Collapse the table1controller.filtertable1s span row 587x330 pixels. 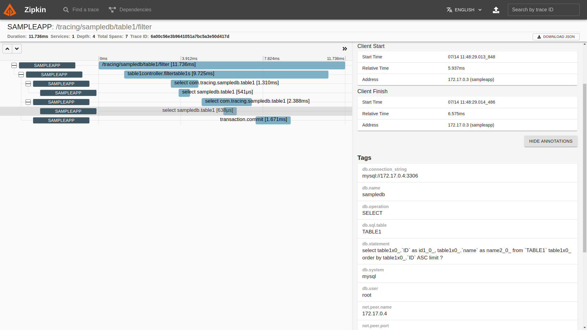point(21,75)
